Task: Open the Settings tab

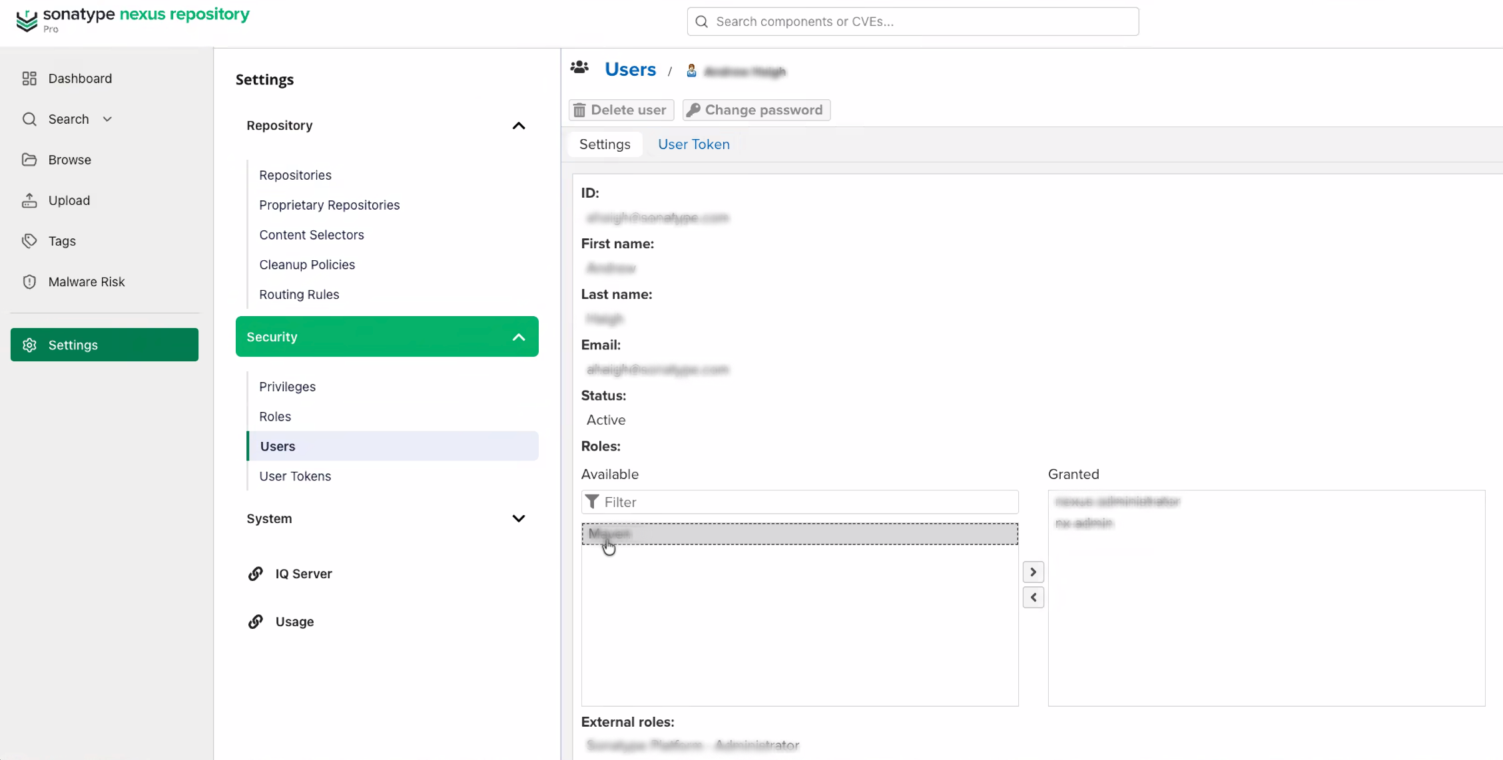Action: pos(605,144)
